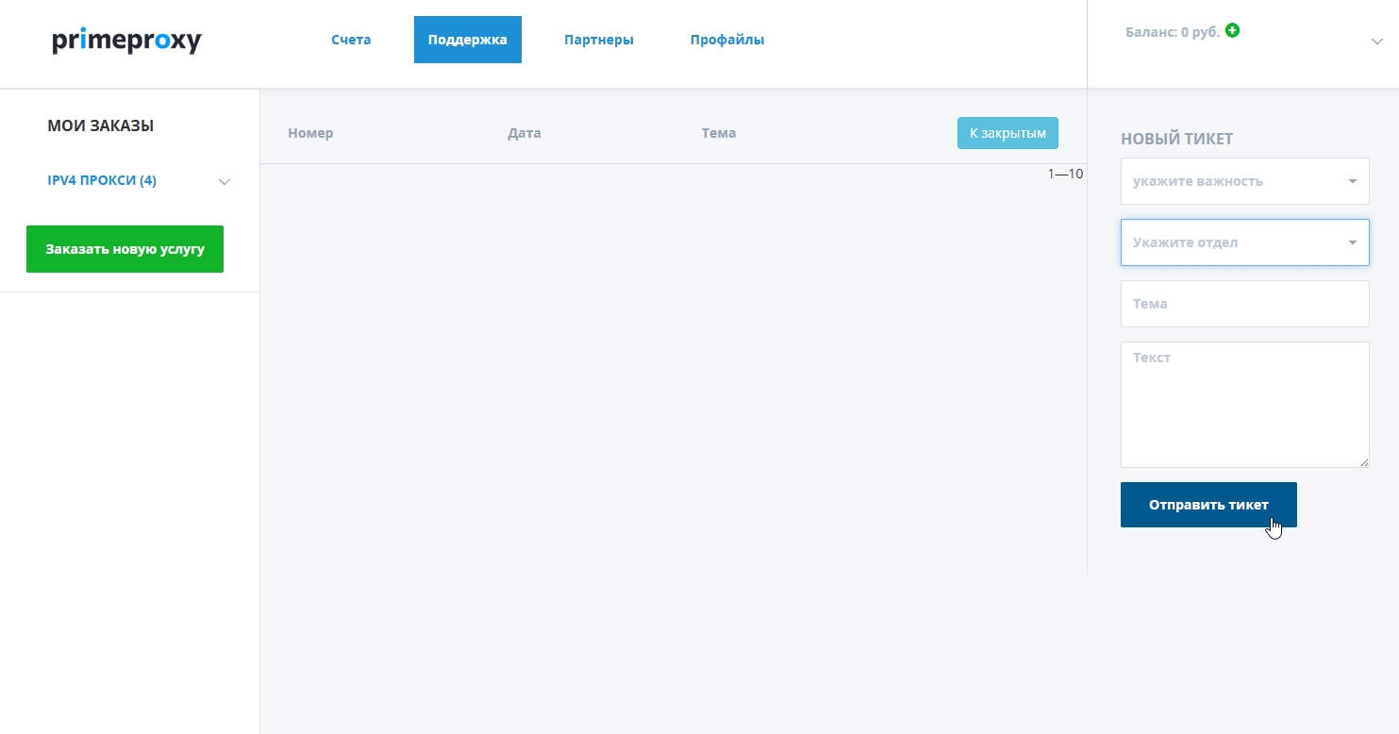Viewport: 1399px width, 734px height.
Task: Go to the Партнеры tab
Action: (599, 40)
